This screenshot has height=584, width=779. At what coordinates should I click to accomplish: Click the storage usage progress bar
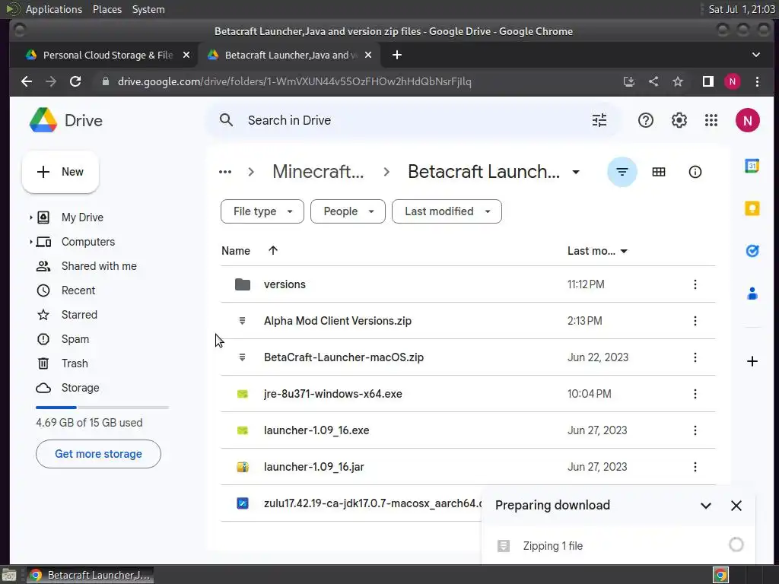(x=102, y=408)
